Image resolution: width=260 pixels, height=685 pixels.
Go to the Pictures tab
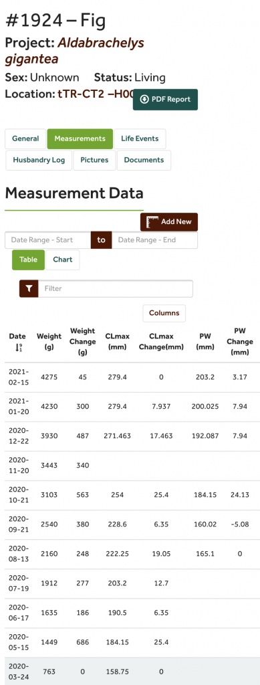tap(94, 161)
